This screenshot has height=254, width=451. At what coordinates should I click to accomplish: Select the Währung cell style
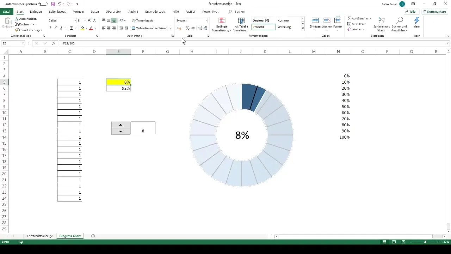(284, 27)
